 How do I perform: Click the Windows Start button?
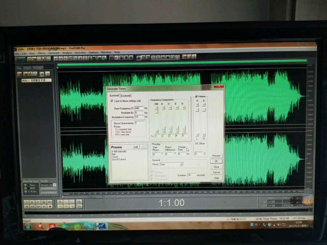click(28, 226)
